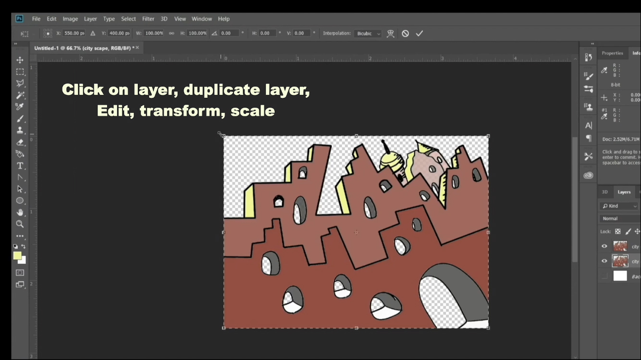This screenshot has height=360, width=641.
Task: Select the Eraser tool
Action: [20, 142]
